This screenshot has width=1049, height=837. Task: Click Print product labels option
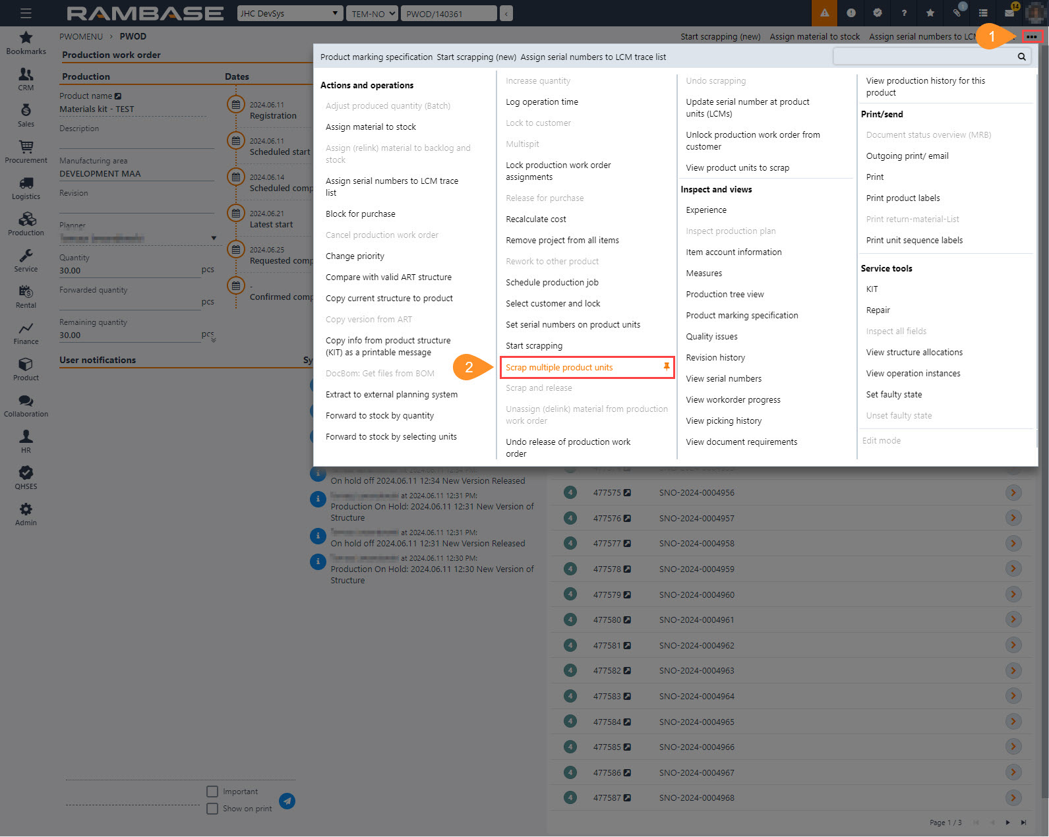pos(903,198)
